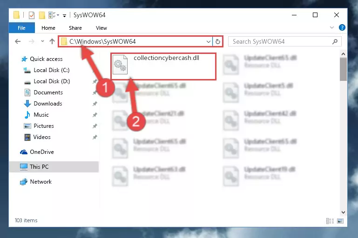Open the File menu tab
The height and width of the screenshot is (238, 358).
coord(22,28)
